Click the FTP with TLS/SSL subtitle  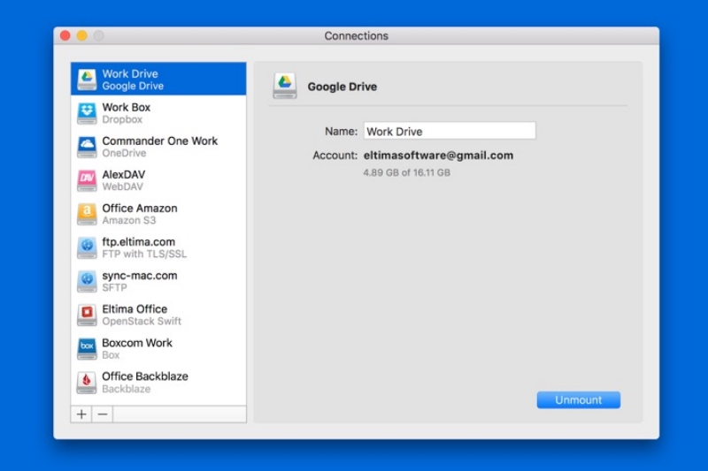[x=144, y=254]
